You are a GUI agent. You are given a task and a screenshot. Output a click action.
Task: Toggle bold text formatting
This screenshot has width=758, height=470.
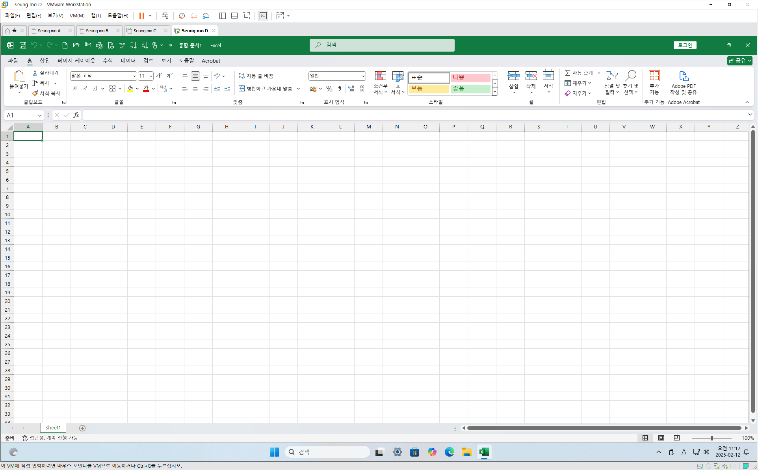(x=75, y=89)
